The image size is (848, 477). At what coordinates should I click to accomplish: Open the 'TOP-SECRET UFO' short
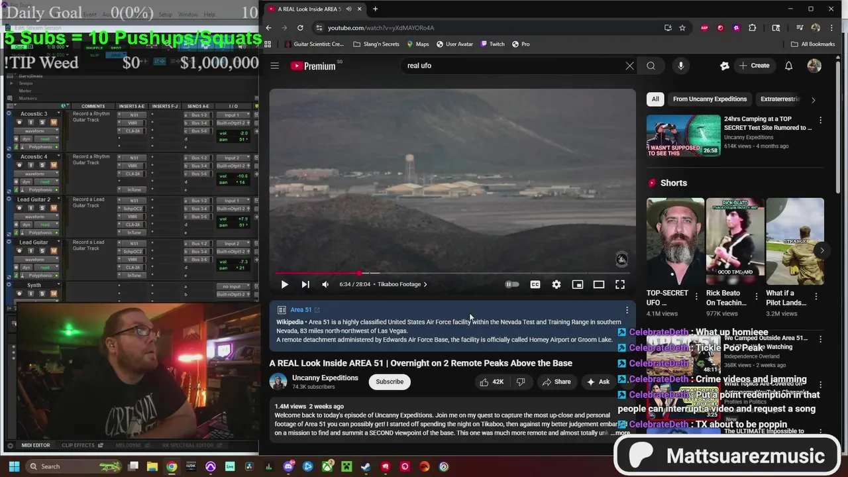pyautogui.click(x=675, y=240)
